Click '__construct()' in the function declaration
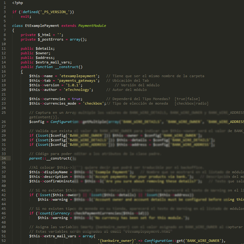This screenshot has height=244, width=244. pos(69,67)
